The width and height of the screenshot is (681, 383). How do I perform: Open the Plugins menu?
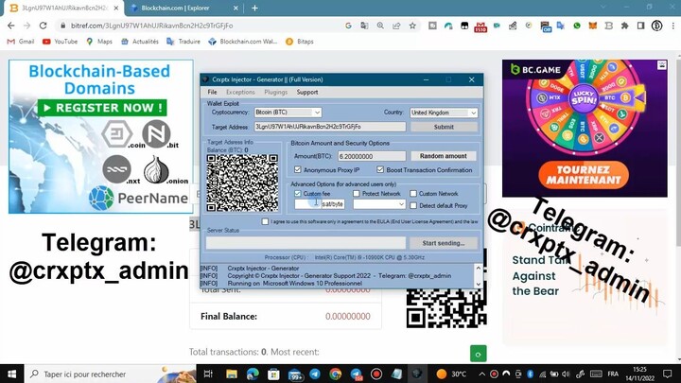tap(276, 92)
